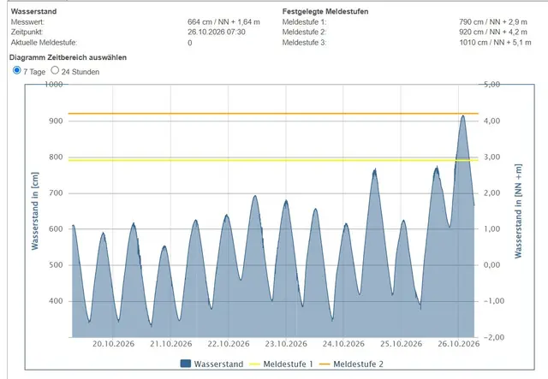Click the blue Wasserstand legend swatch

[x=186, y=364]
